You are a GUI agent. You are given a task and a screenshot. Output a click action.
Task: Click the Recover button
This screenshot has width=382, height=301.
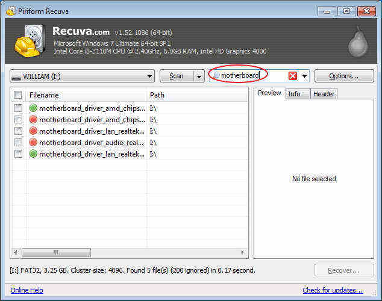344,270
